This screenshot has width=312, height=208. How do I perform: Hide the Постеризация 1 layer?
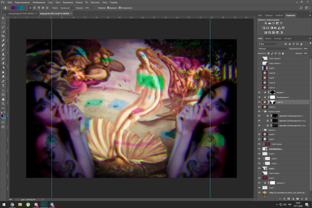click(x=259, y=97)
